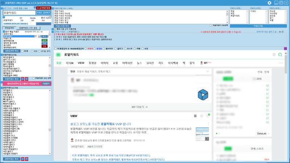Open the three-dot menu on the VIEW post

(208, 124)
